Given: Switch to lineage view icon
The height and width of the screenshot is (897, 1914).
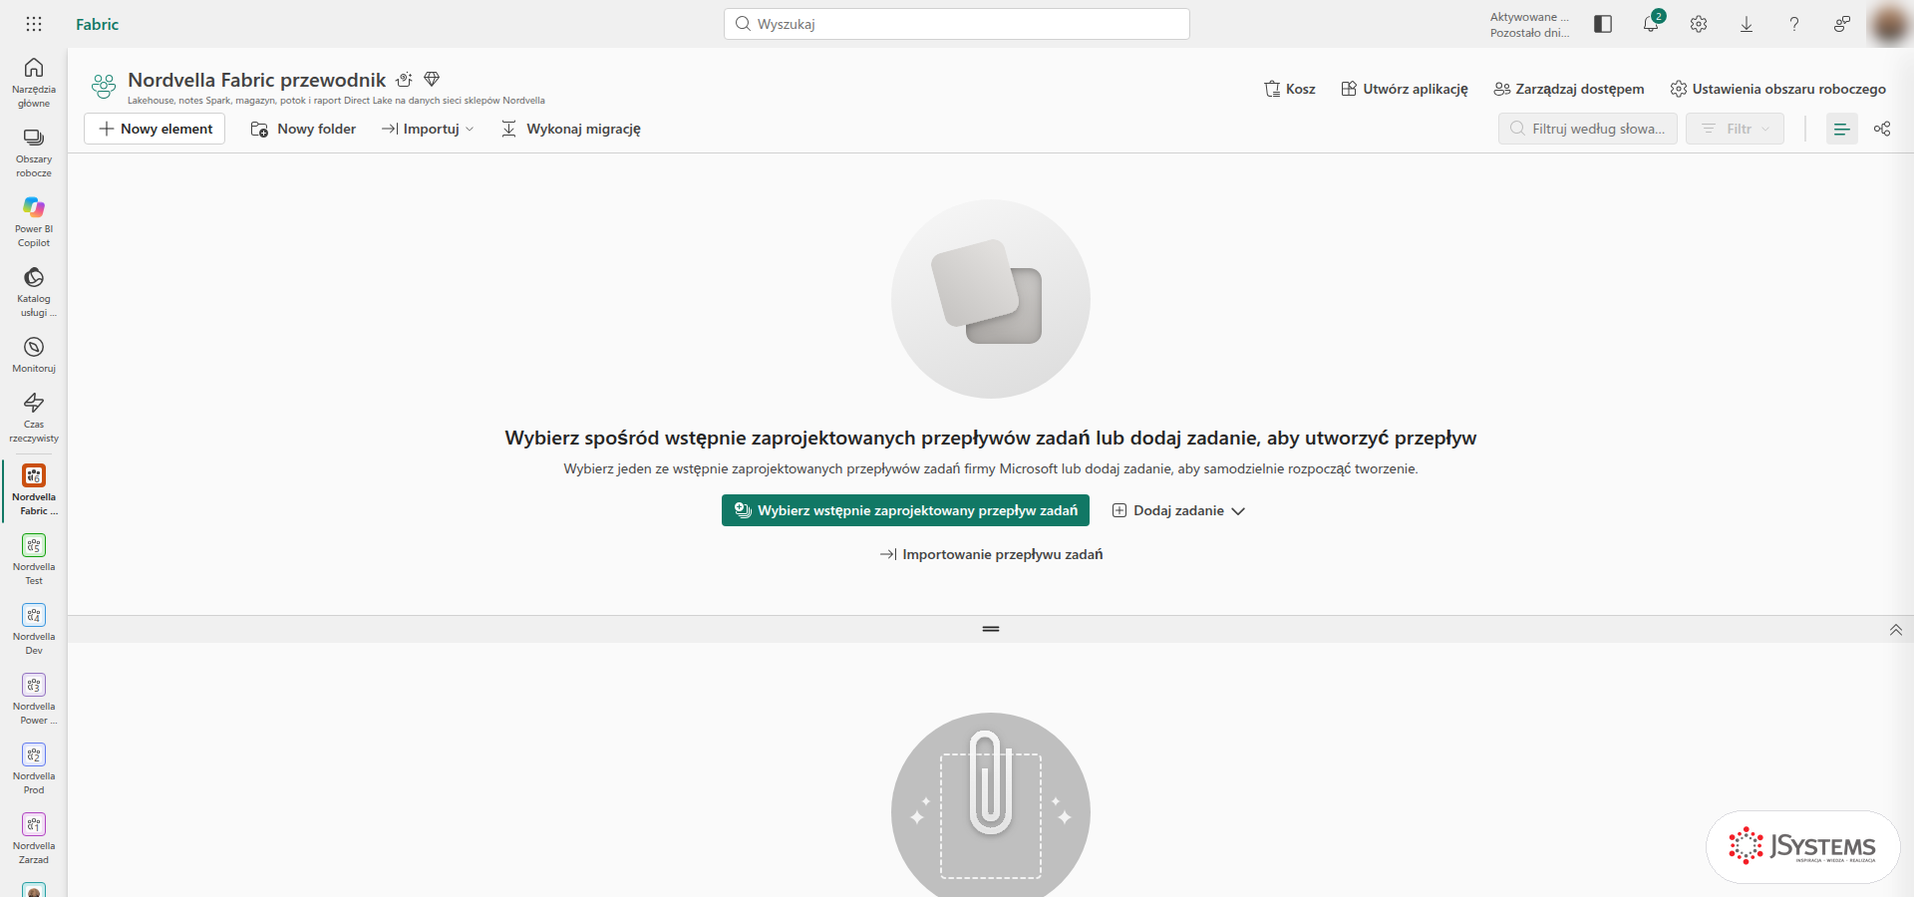Looking at the screenshot, I should (x=1882, y=129).
